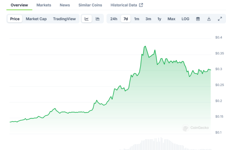Click the price peak on the chart line
226x150 pixels.
click(145, 46)
